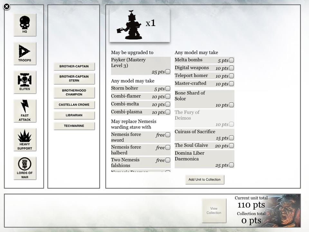This screenshot has width=309, height=232.
Task: Open the Heavy Support category icon
Action: click(25, 140)
